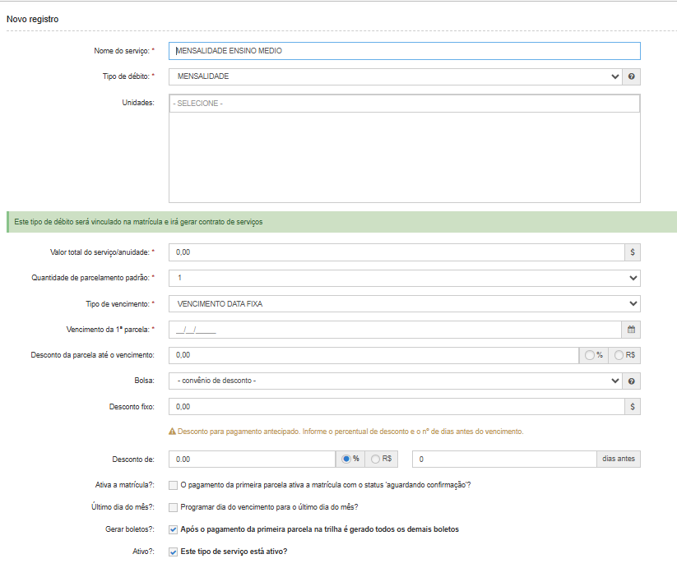Click the Nome do serviço text field
Viewport: 677px width, 568px height.
[404, 51]
